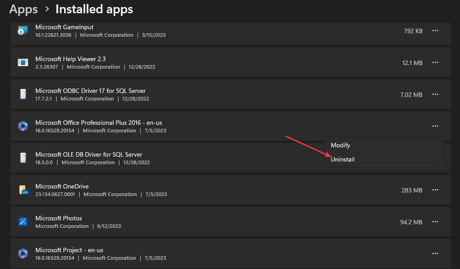Screen dimensions: 460x269
Task: Click the OLE DB Driver app icon
Action: (x=23, y=158)
